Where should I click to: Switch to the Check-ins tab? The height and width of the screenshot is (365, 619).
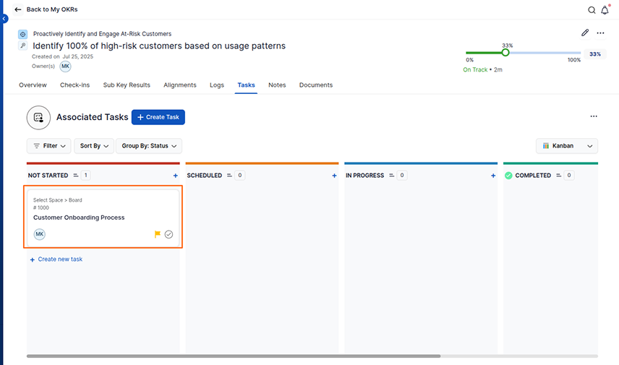point(75,85)
